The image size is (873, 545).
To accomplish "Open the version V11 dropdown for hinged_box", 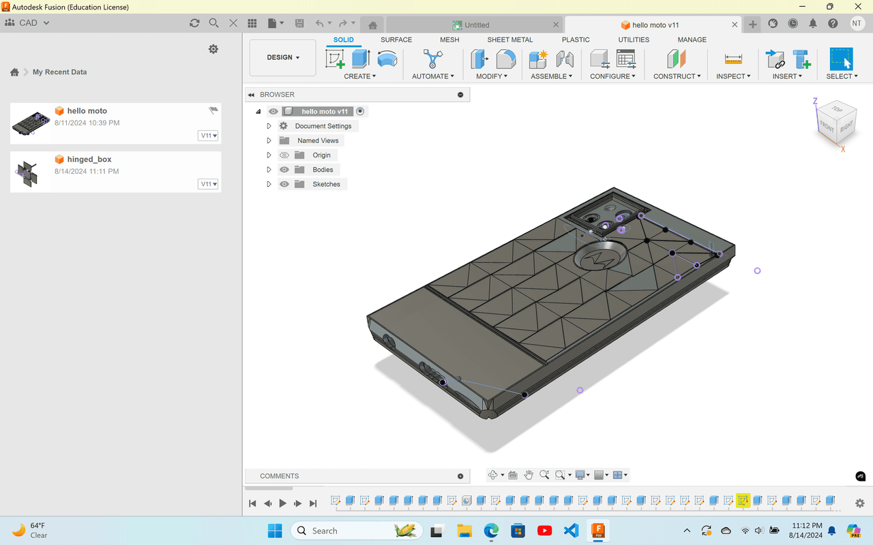I will [x=208, y=184].
